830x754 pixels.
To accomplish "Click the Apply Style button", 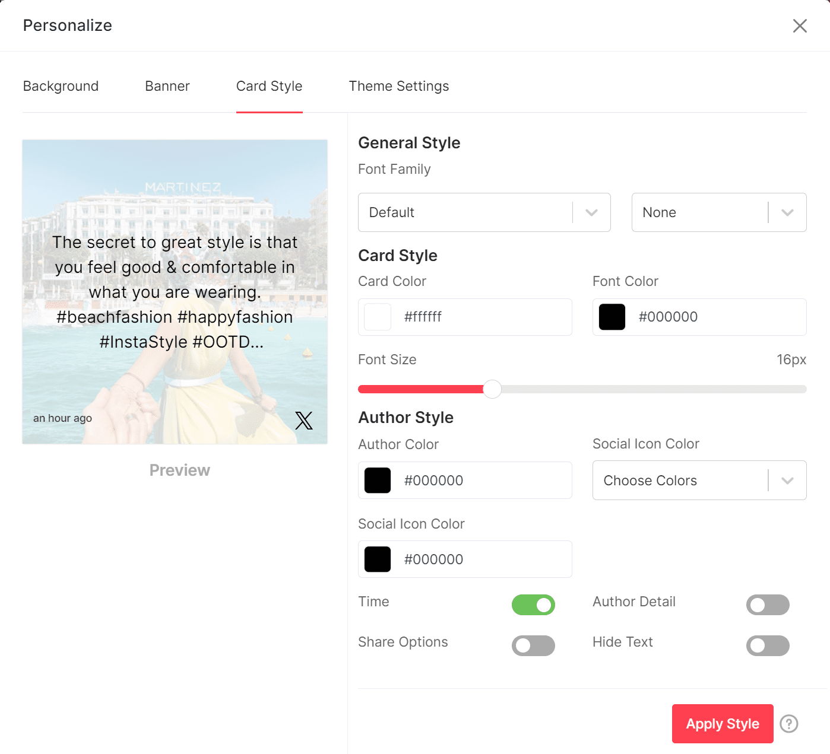I will pyautogui.click(x=722, y=724).
